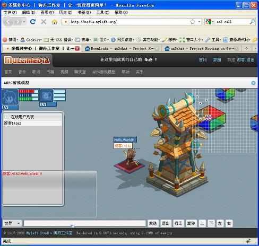Screen dimensions: 259x246
Task: Open the 世界 chat channel dropdown
Action: coord(12,223)
